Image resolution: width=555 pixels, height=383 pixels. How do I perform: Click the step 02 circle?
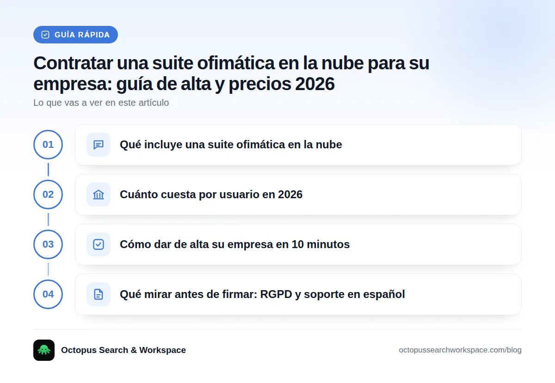[48, 195]
